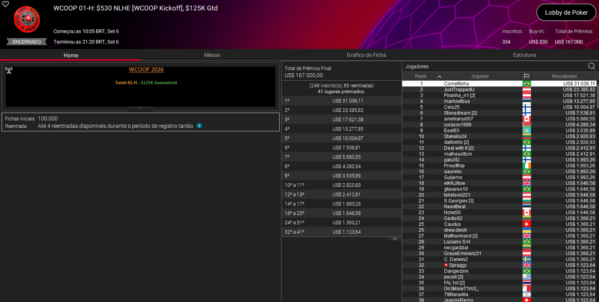Click Kazakhstan flag beside Eset93
The width and height of the screenshot is (599, 302).
527,131
